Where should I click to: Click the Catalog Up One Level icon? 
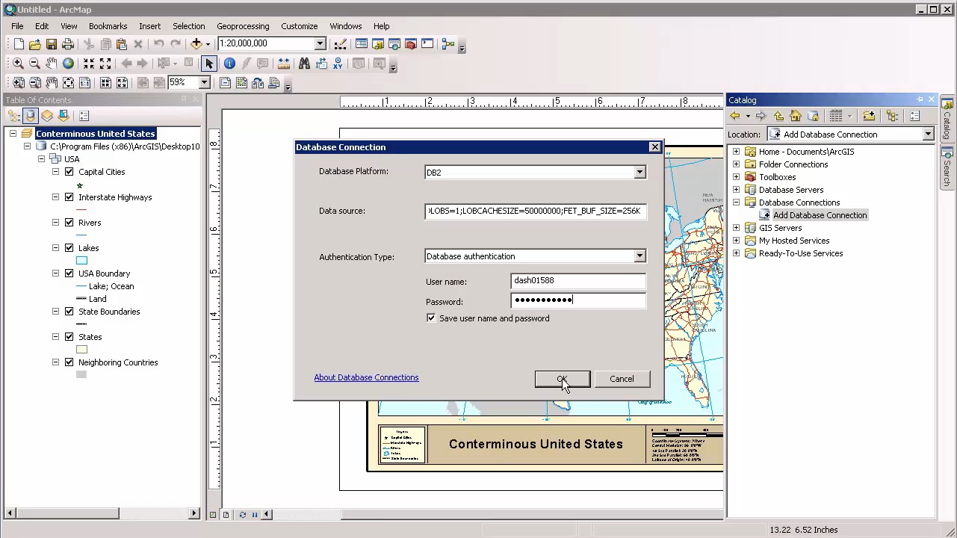coord(778,117)
